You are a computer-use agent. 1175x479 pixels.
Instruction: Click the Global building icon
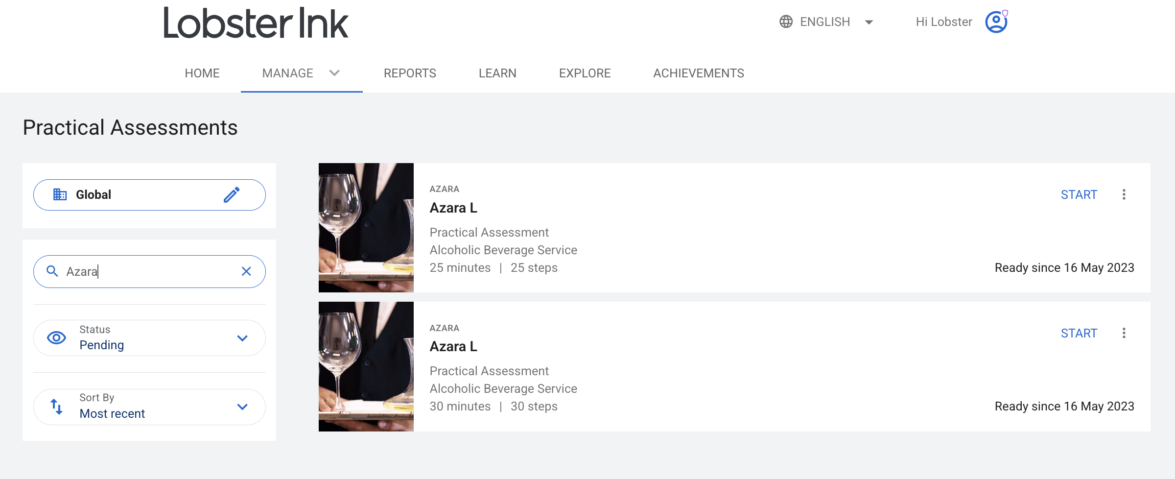[60, 194]
